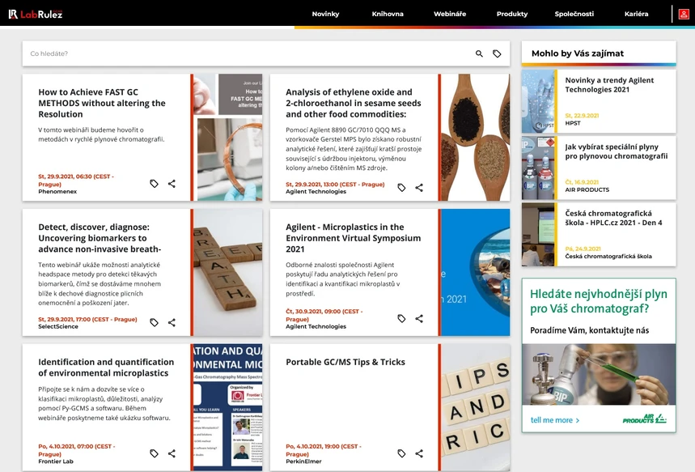
Task: Click 'St, 29.9.2021, 17:00' date text
Action: pos(87,319)
